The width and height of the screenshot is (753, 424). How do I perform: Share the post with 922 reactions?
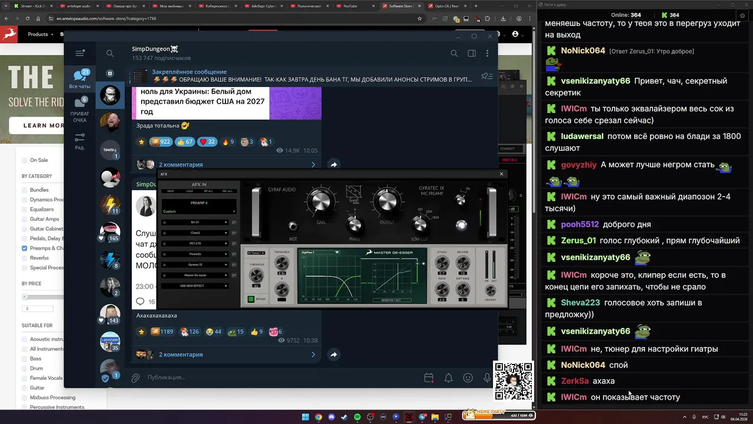click(x=334, y=165)
